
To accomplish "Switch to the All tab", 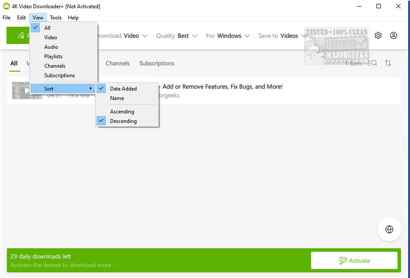I will click(x=14, y=63).
